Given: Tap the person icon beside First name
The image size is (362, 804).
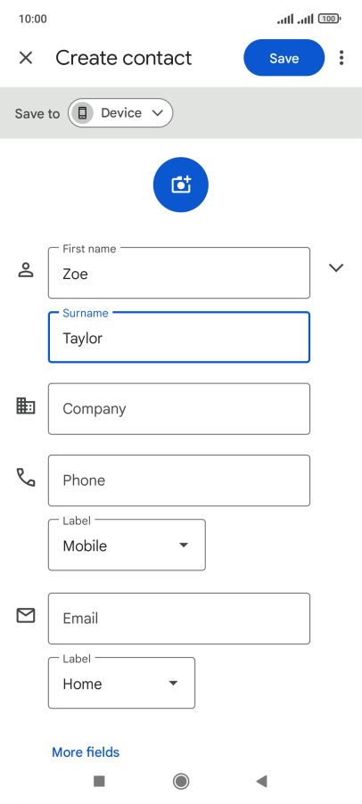Looking at the screenshot, I should [26, 270].
